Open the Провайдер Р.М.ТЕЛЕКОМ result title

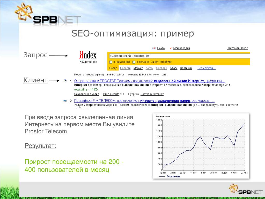click(x=144, y=101)
